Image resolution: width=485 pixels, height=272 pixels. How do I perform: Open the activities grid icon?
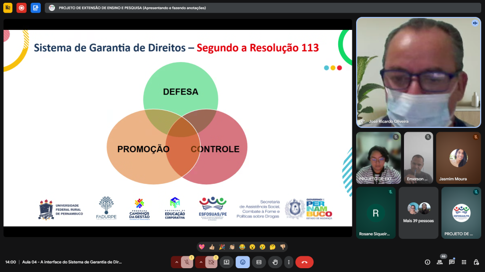point(464,262)
